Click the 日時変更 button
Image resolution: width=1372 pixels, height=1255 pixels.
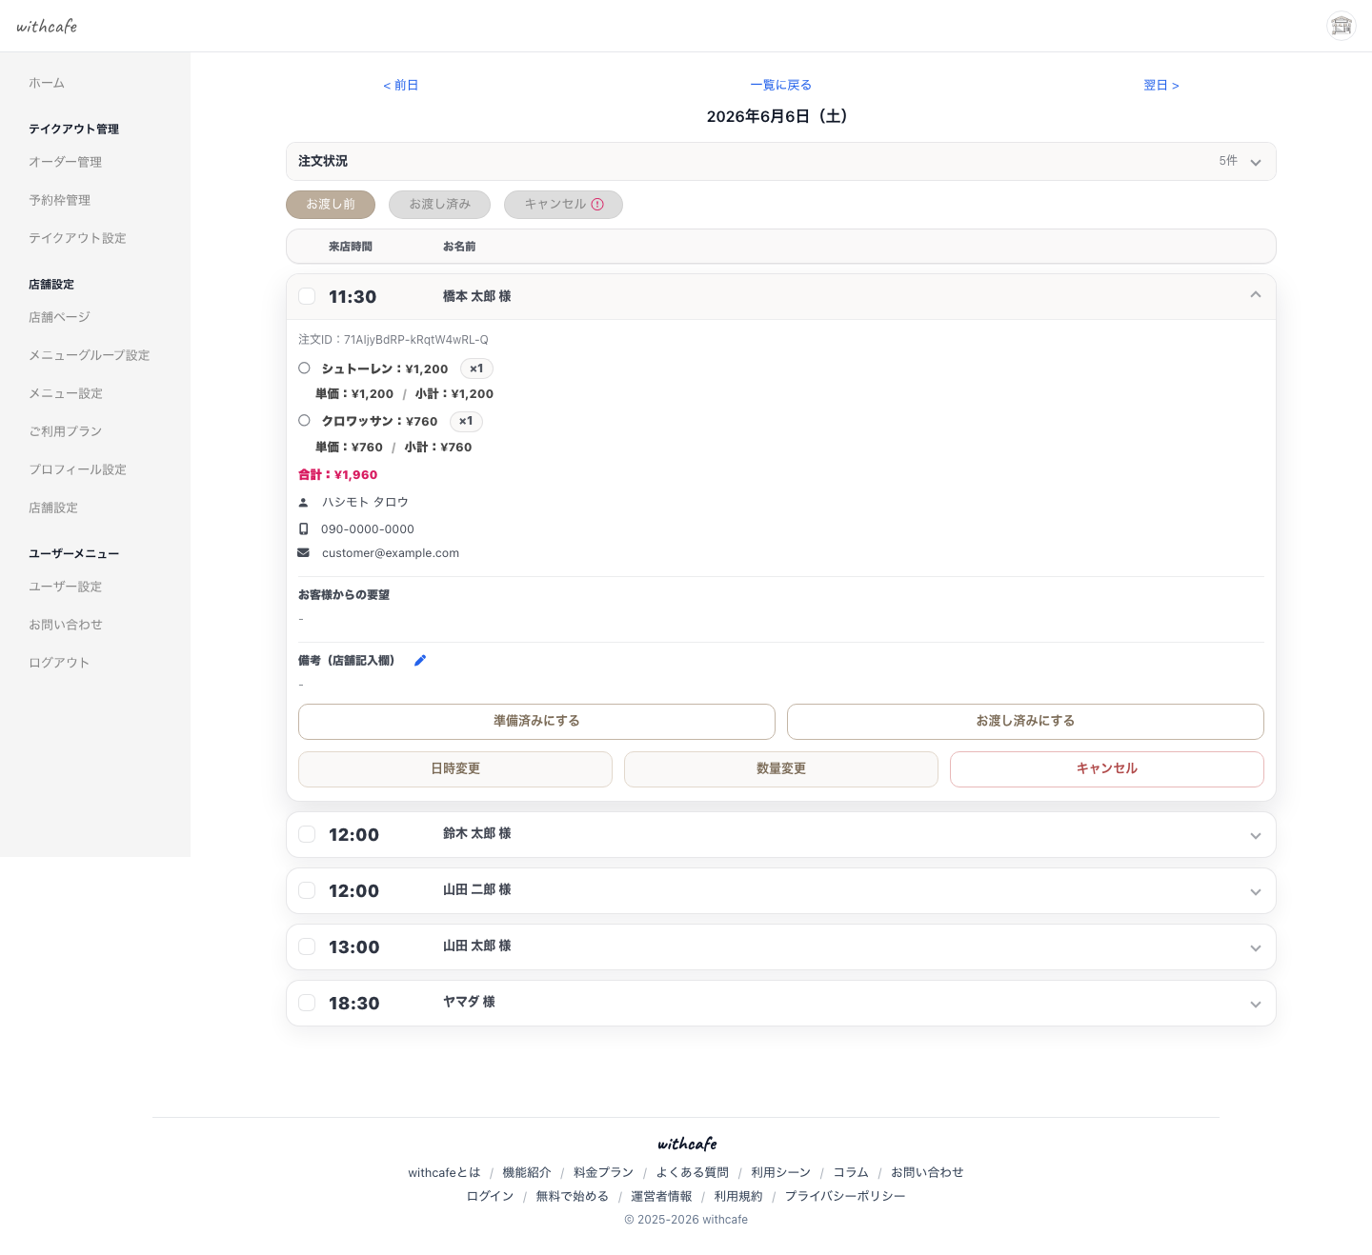(455, 769)
